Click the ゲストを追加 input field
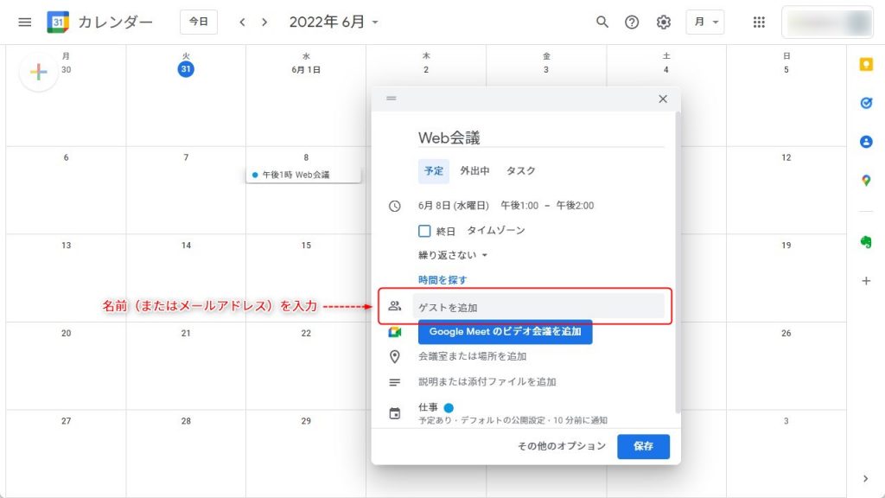Screen dimensions: 885x498 538,307
